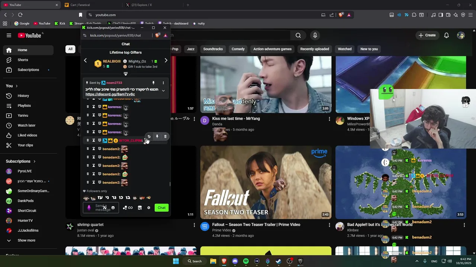Click the YouTube search magnifier button

point(298,35)
